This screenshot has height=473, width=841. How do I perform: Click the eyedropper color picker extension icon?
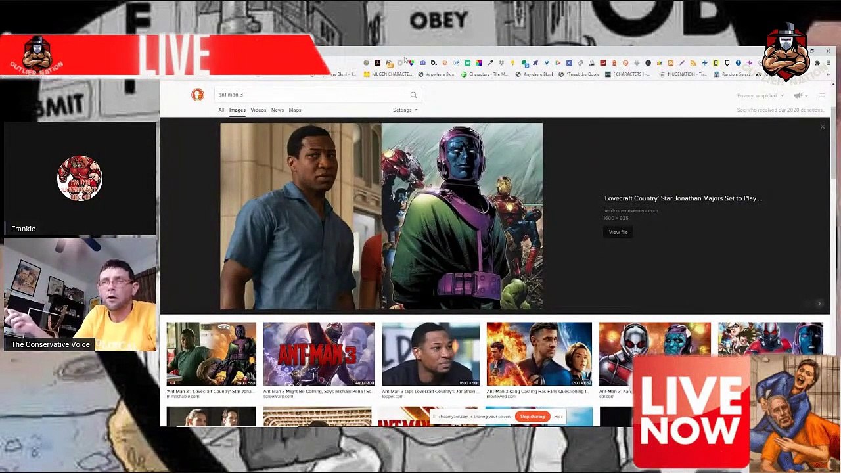[490, 63]
